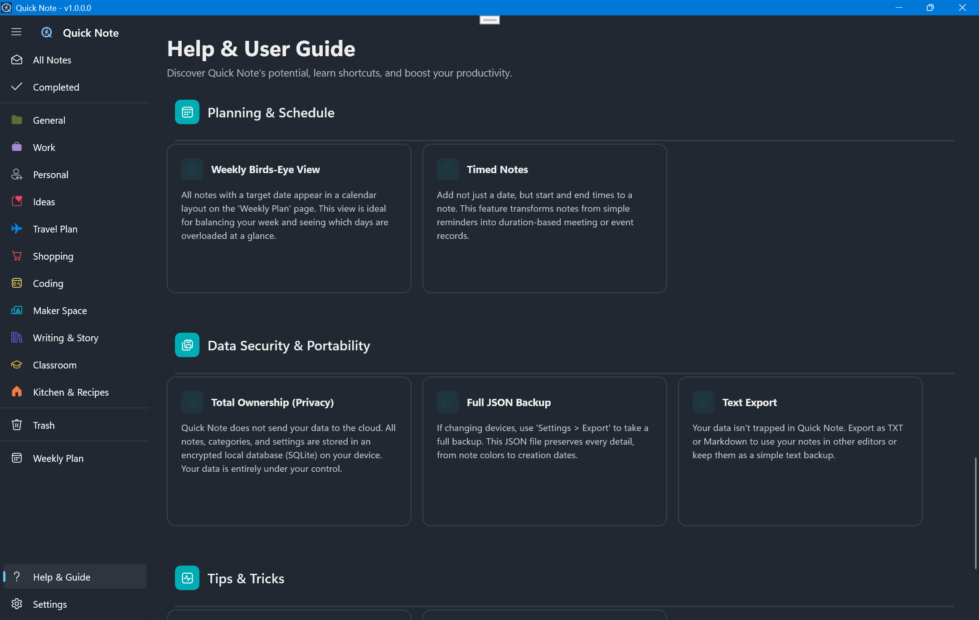The image size is (979, 620).
Task: Toggle the hamburger menu to collapse sidebar
Action: point(16,32)
